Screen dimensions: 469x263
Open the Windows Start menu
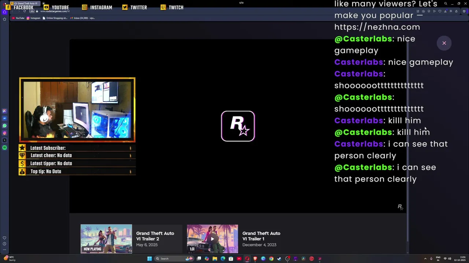[149, 259]
